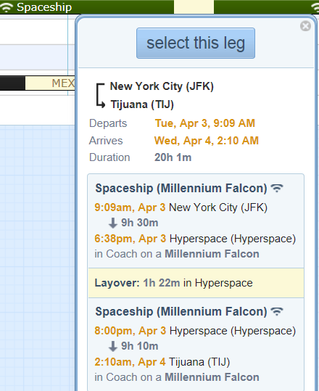Close the flight details popup
The width and height of the screenshot is (319, 391).
[305, 26]
